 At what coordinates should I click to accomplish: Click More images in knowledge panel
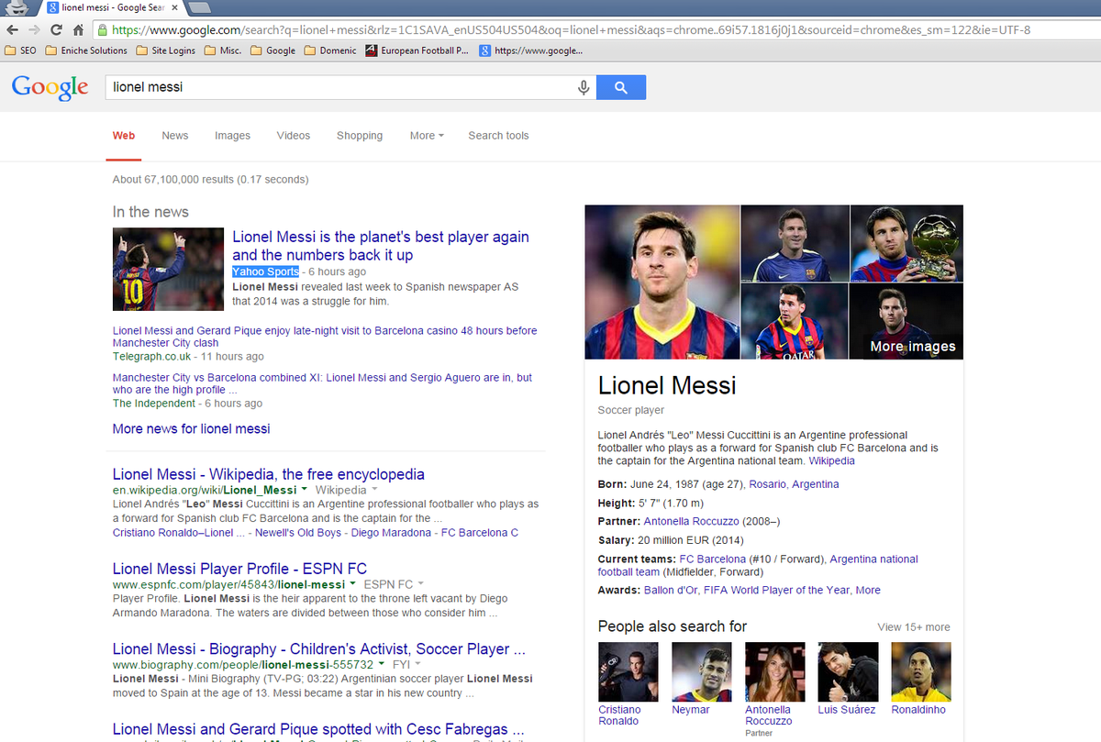(x=913, y=347)
